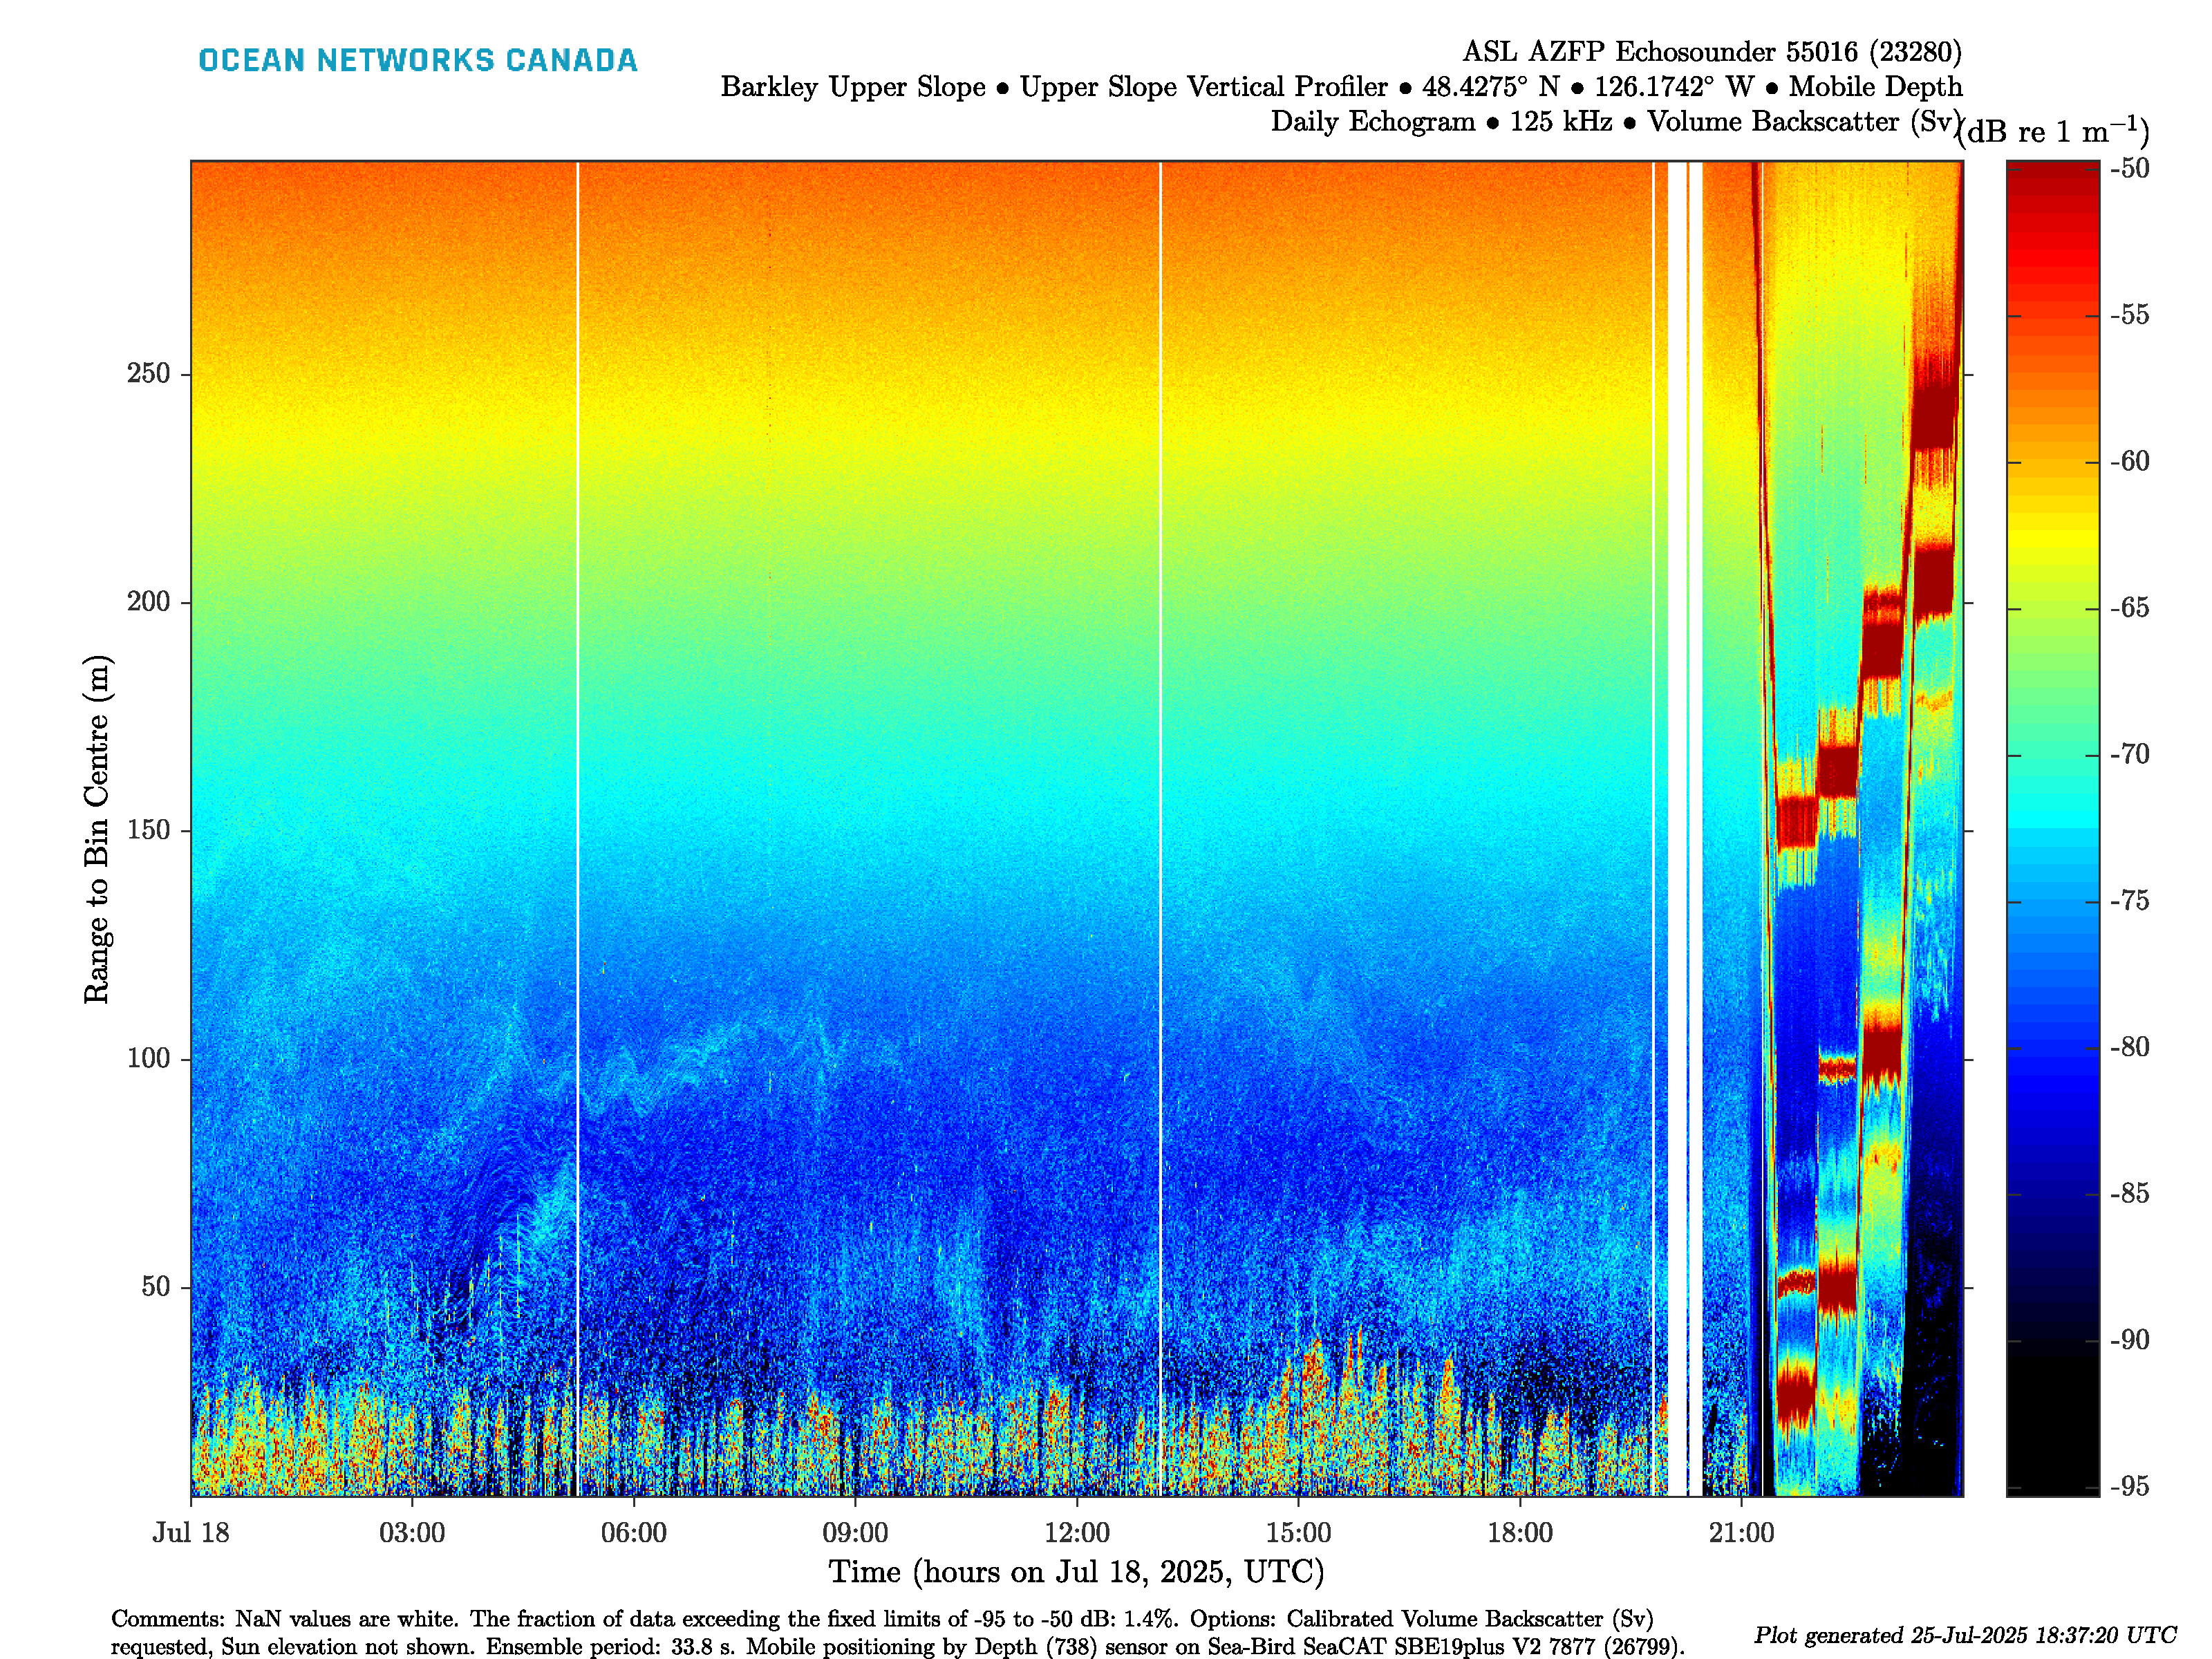Click the 18:00 x-axis tick label

pyautogui.click(x=1520, y=1533)
